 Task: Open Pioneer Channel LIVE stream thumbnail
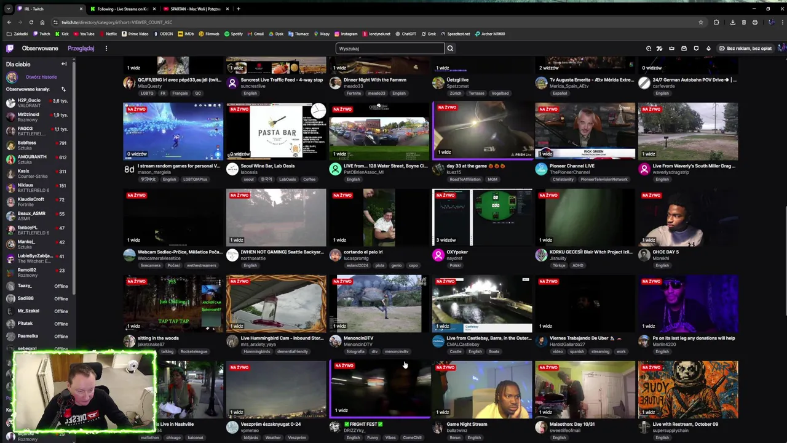585,131
